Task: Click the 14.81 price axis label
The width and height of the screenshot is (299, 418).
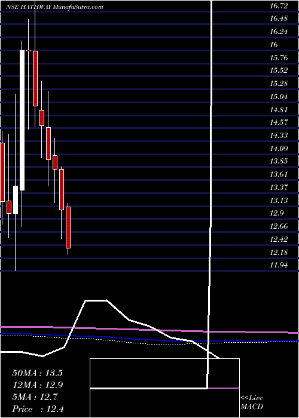Action: tap(279, 109)
